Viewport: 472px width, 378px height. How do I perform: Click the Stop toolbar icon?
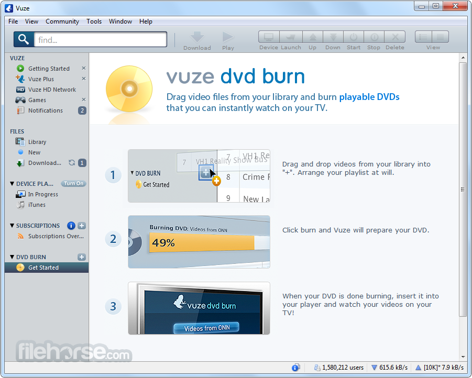coord(374,37)
